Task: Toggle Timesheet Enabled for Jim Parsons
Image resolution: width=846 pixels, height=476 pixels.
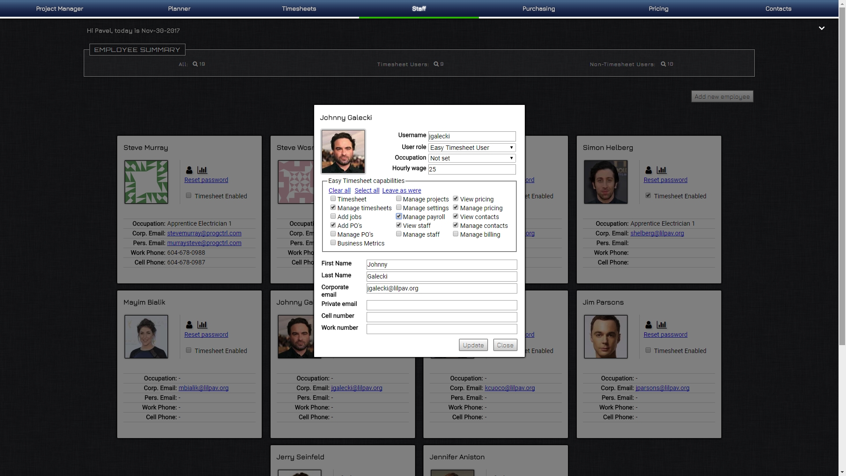Action: click(648, 350)
